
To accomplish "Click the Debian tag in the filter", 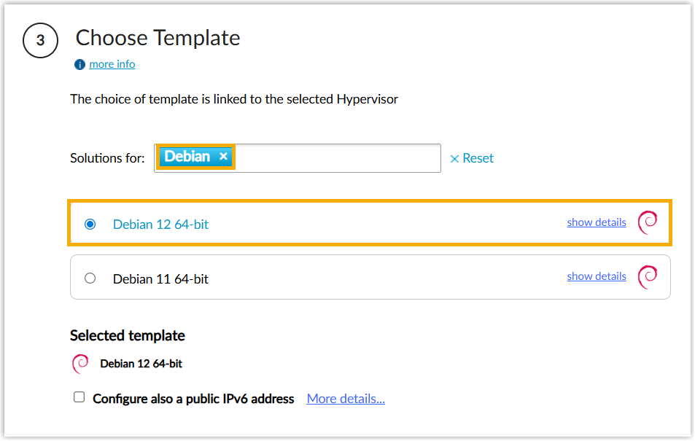I will coord(187,157).
